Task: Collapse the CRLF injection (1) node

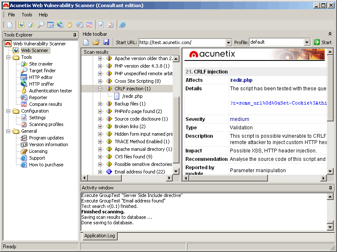Action: point(100,89)
